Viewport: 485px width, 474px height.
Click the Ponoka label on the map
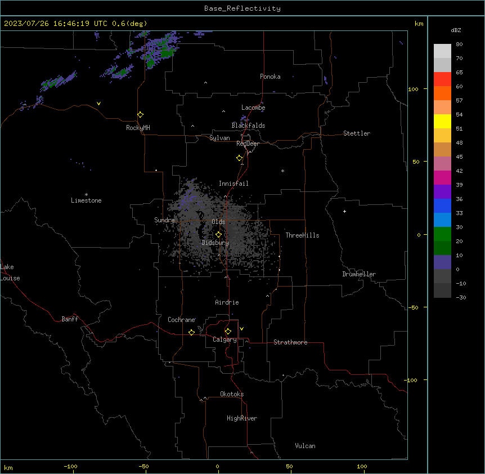(270, 77)
